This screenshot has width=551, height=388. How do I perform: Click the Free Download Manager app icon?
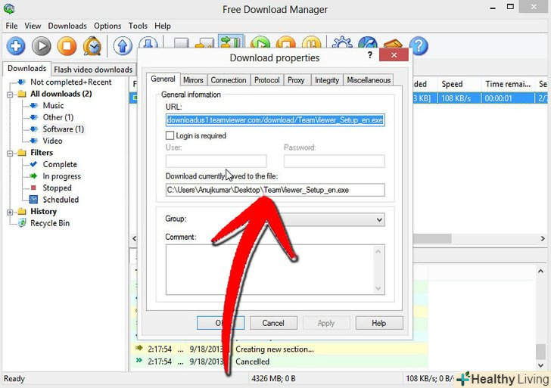[x=8, y=8]
